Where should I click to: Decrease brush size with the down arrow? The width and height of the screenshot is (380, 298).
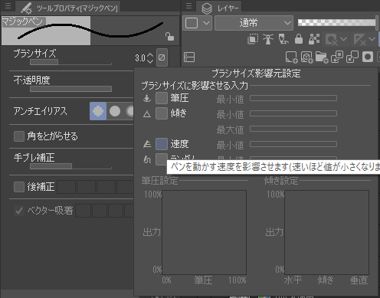[x=150, y=61]
